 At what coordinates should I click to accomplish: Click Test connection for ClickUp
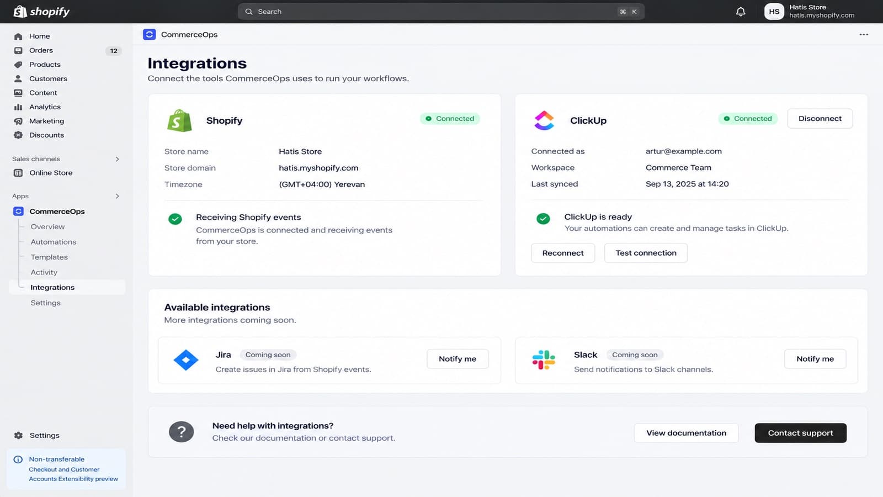click(646, 253)
